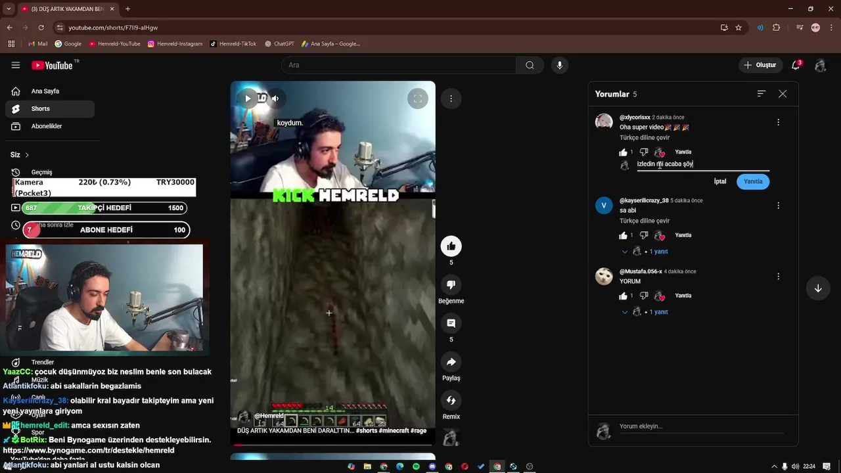This screenshot has height=473, width=841.
Task: Go to the YouTube home logo
Action: coord(53,65)
